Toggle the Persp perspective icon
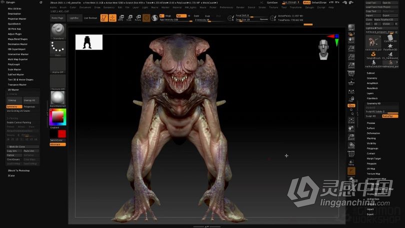The width and height of the screenshot is (405, 228). pyautogui.click(x=351, y=74)
